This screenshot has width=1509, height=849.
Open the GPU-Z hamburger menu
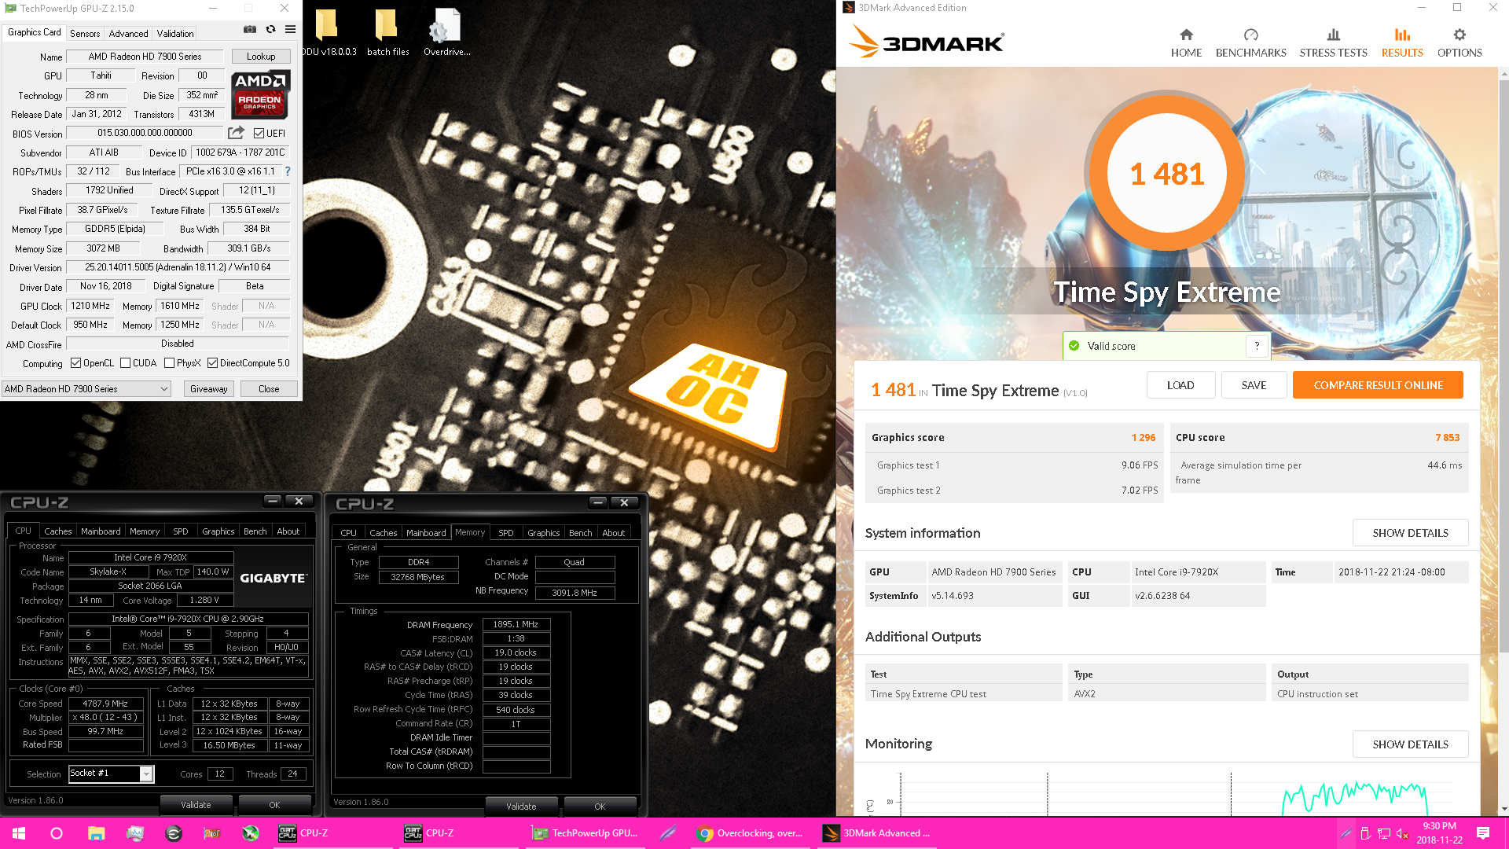pyautogui.click(x=290, y=30)
